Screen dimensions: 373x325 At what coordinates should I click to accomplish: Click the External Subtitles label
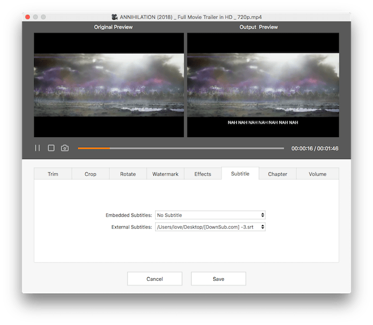(x=132, y=227)
